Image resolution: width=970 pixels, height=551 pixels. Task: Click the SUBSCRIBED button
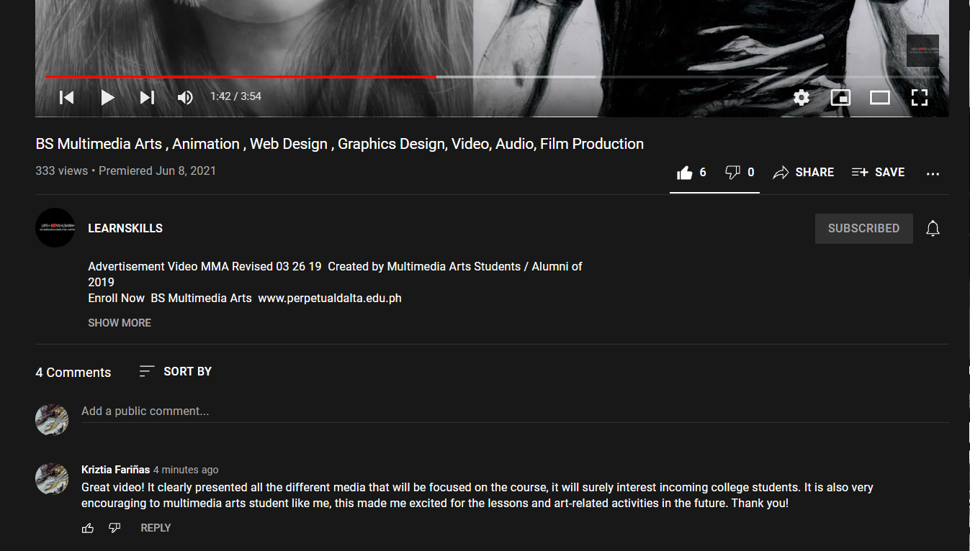click(863, 229)
